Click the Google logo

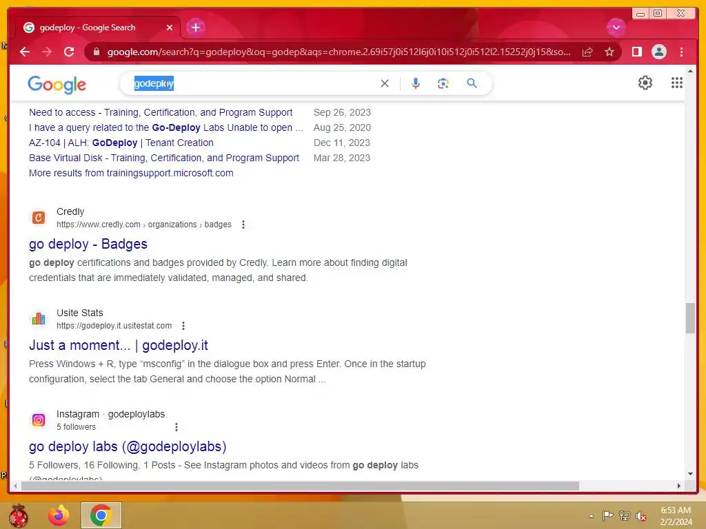click(x=57, y=85)
